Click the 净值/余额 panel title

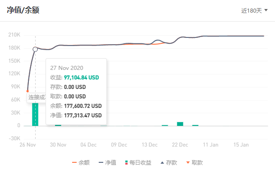click(23, 10)
